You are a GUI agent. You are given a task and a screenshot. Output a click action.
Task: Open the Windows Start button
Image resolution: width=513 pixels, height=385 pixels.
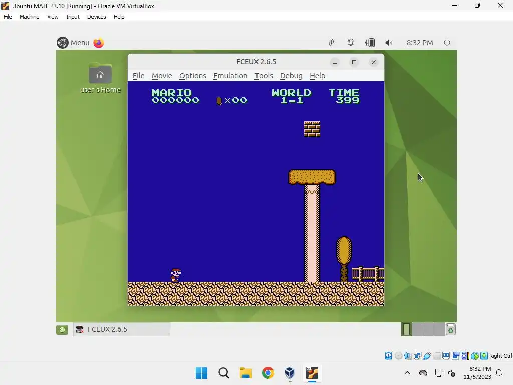pyautogui.click(x=201, y=373)
